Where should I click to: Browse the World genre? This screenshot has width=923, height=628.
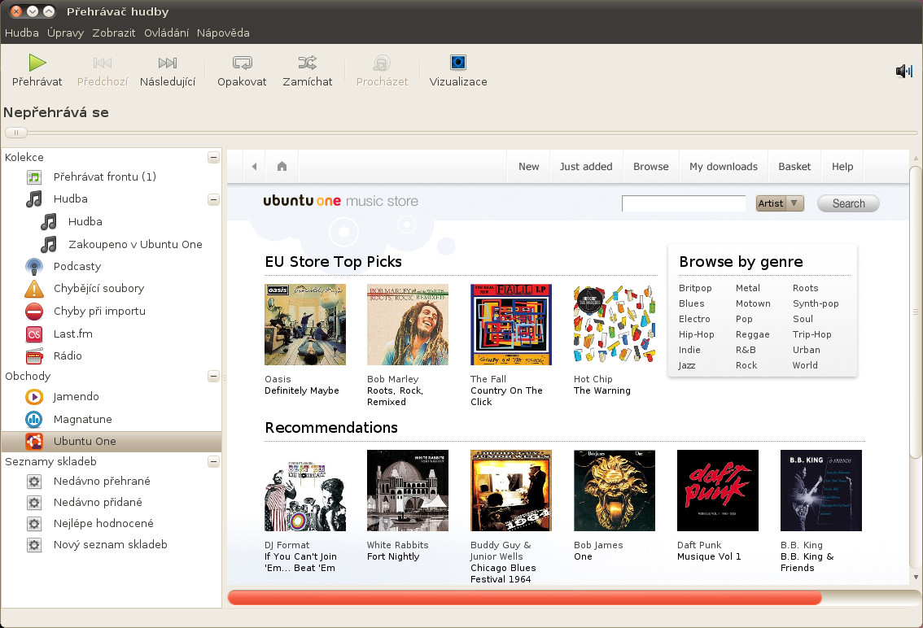coord(805,365)
